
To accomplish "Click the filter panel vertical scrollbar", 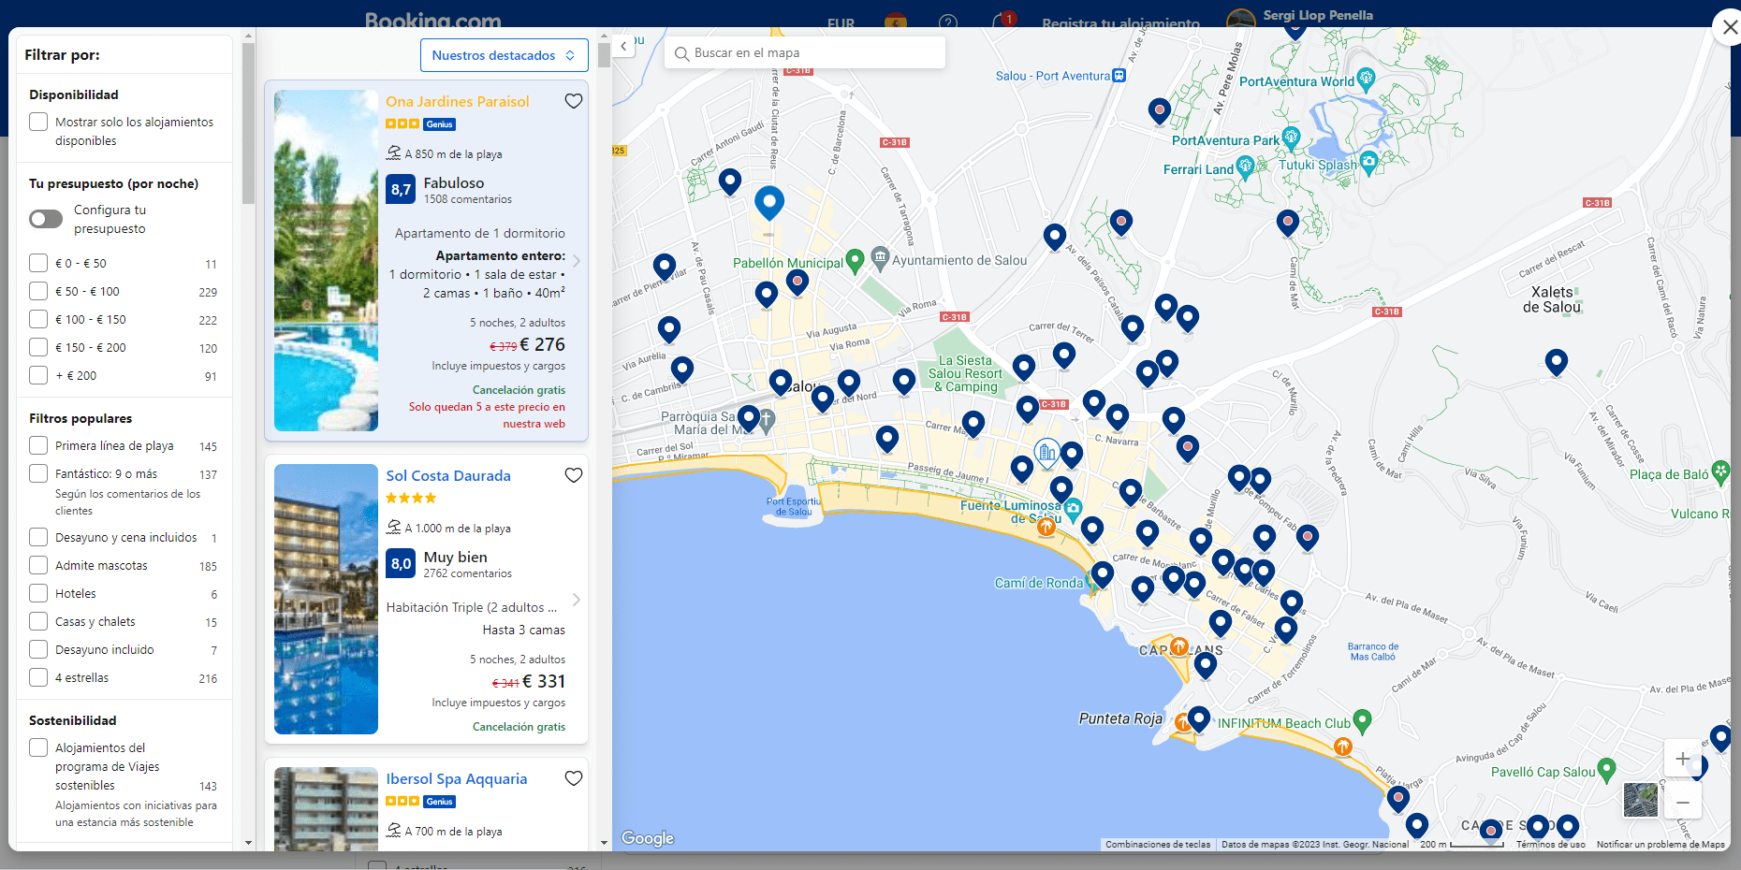I will click(248, 122).
